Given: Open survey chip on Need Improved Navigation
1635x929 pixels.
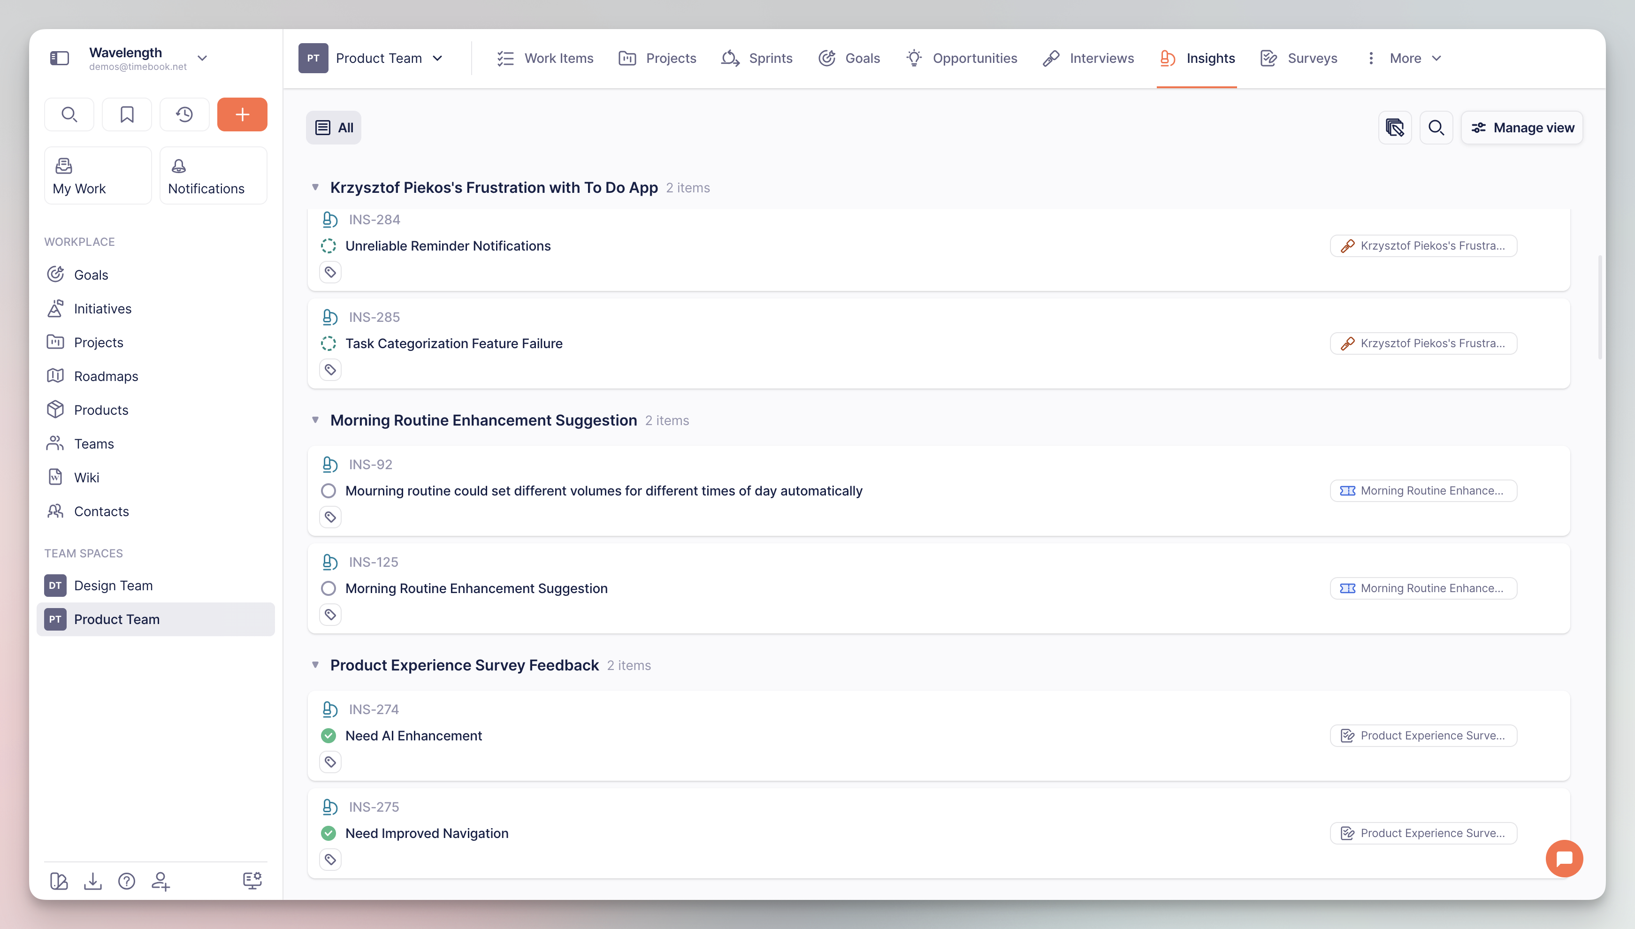Looking at the screenshot, I should tap(1423, 833).
